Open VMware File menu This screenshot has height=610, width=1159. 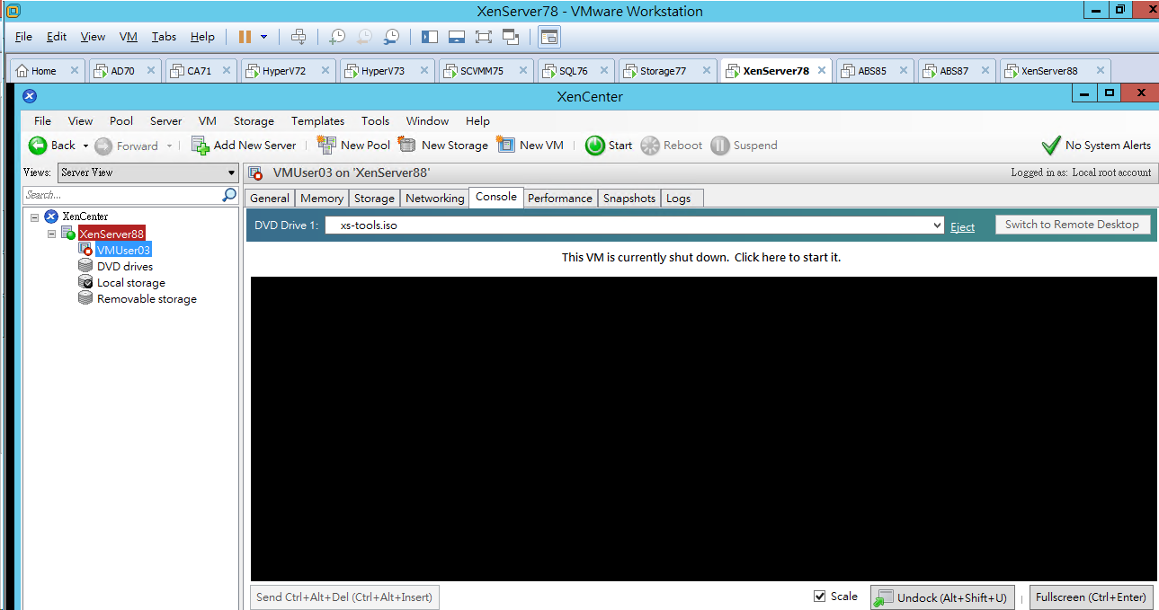pyautogui.click(x=23, y=37)
